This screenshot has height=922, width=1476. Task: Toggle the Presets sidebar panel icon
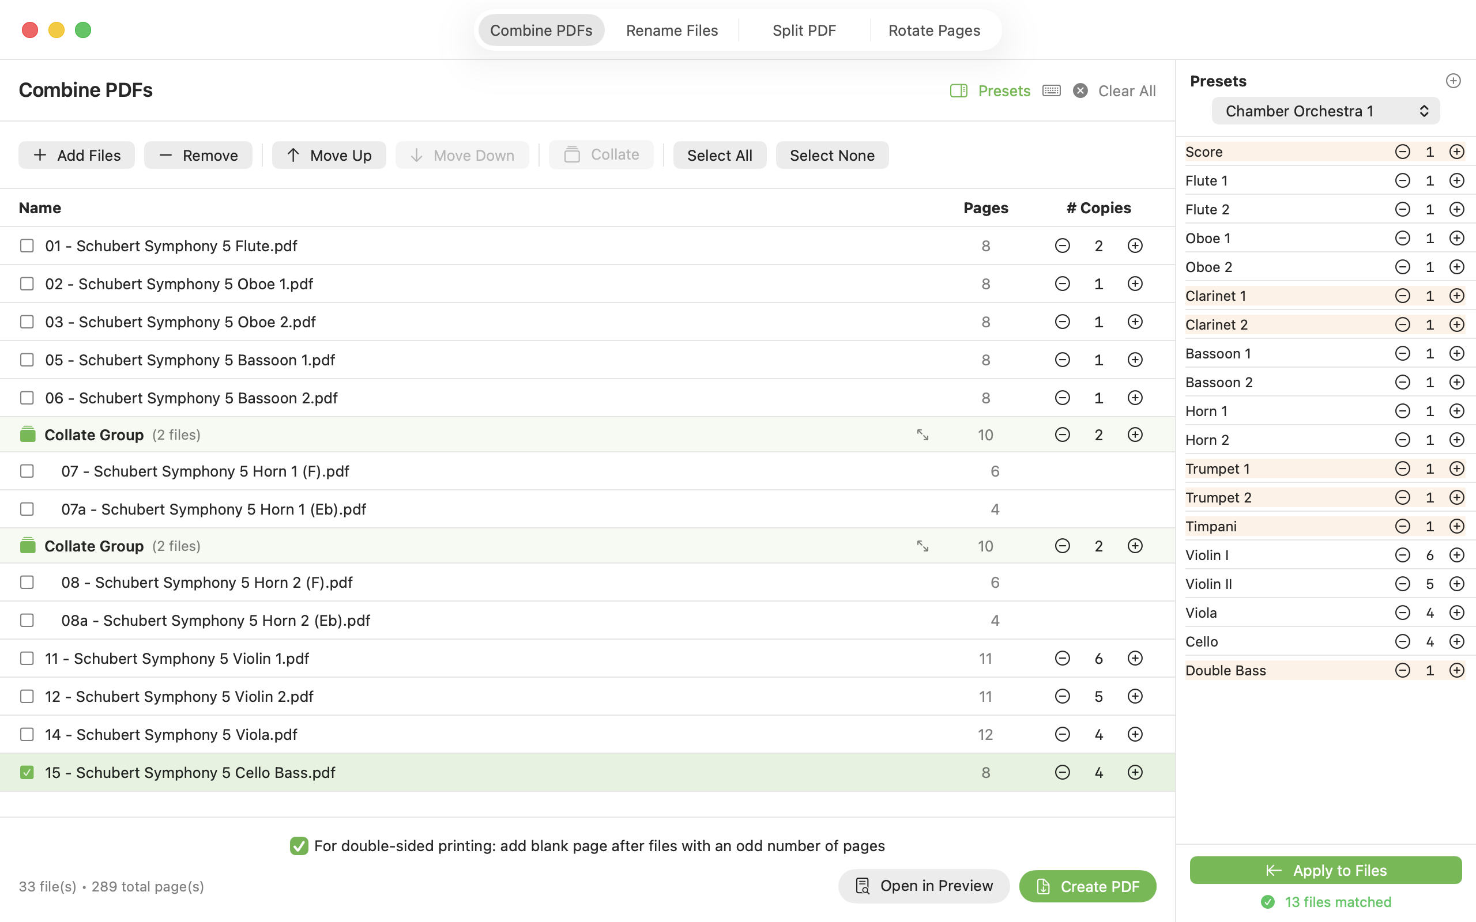(x=959, y=91)
